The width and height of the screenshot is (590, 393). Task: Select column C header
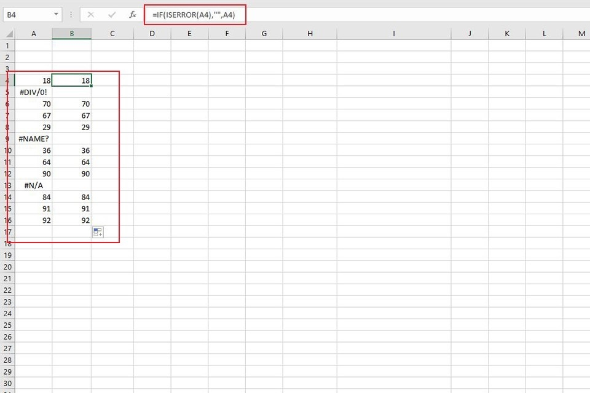(112, 34)
